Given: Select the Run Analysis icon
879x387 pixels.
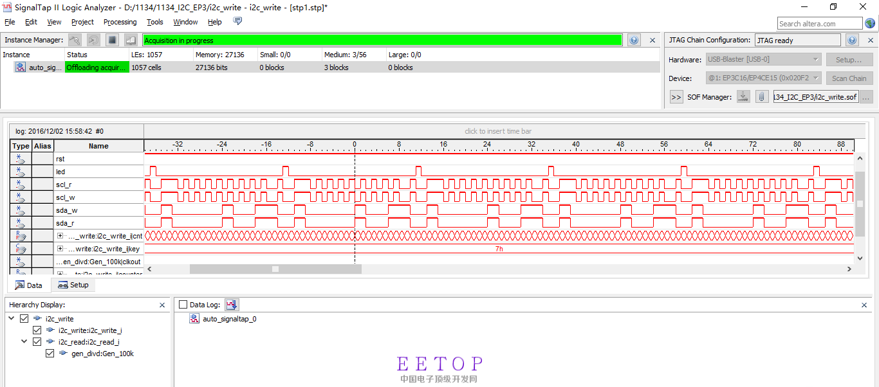Looking at the screenshot, I should 75,39.
